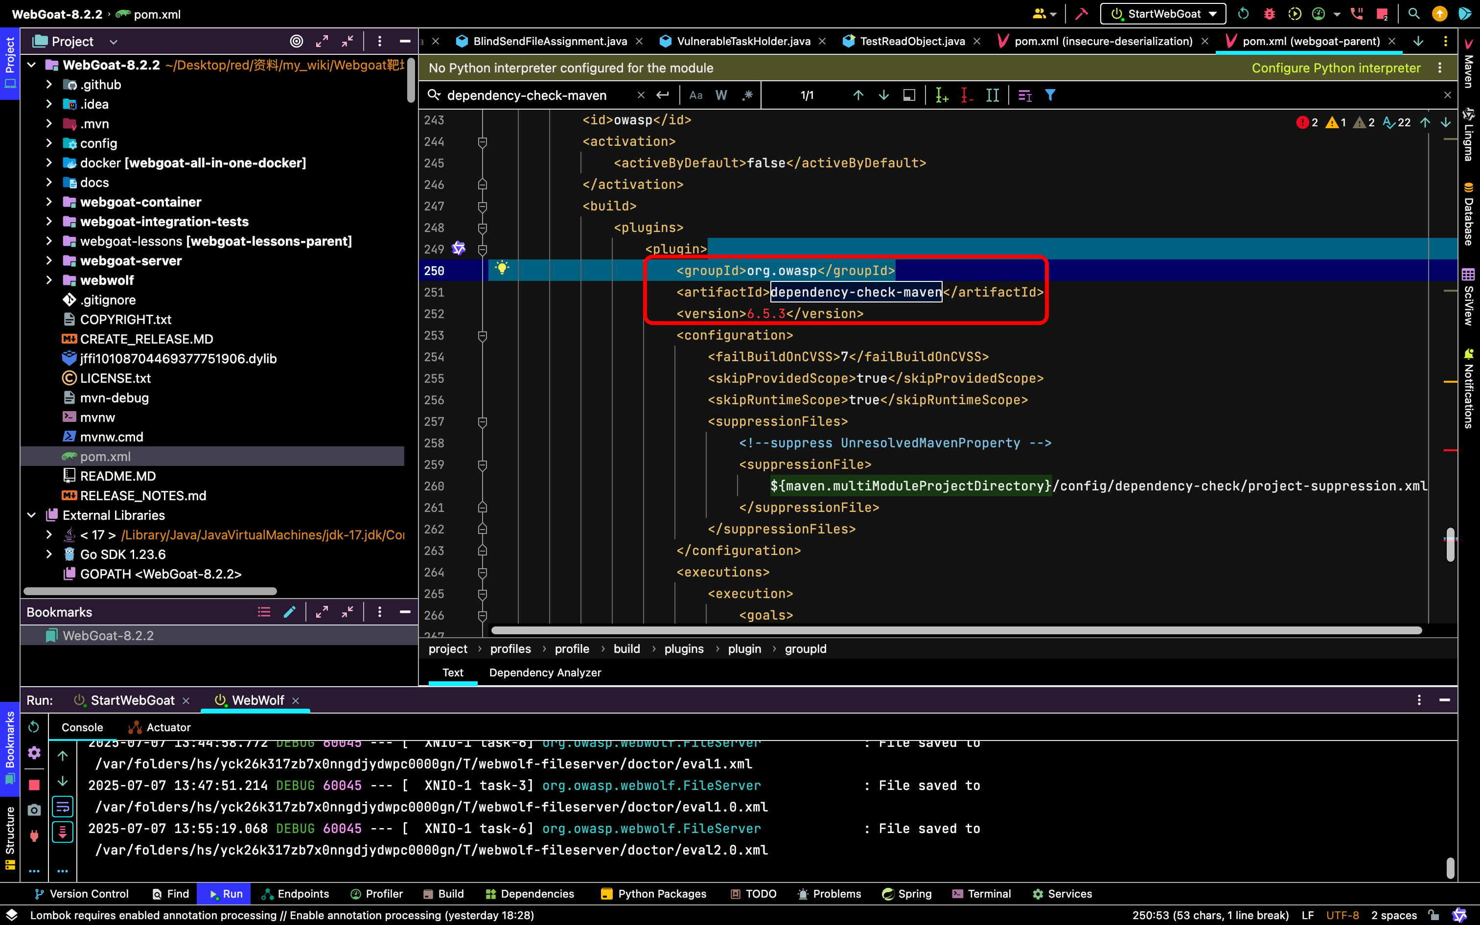Toggle Regex option in search bar
Screen dimensions: 1480x925
[x=747, y=95]
